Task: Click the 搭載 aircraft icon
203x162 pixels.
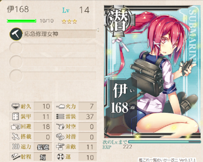Action: [x=15, y=137]
